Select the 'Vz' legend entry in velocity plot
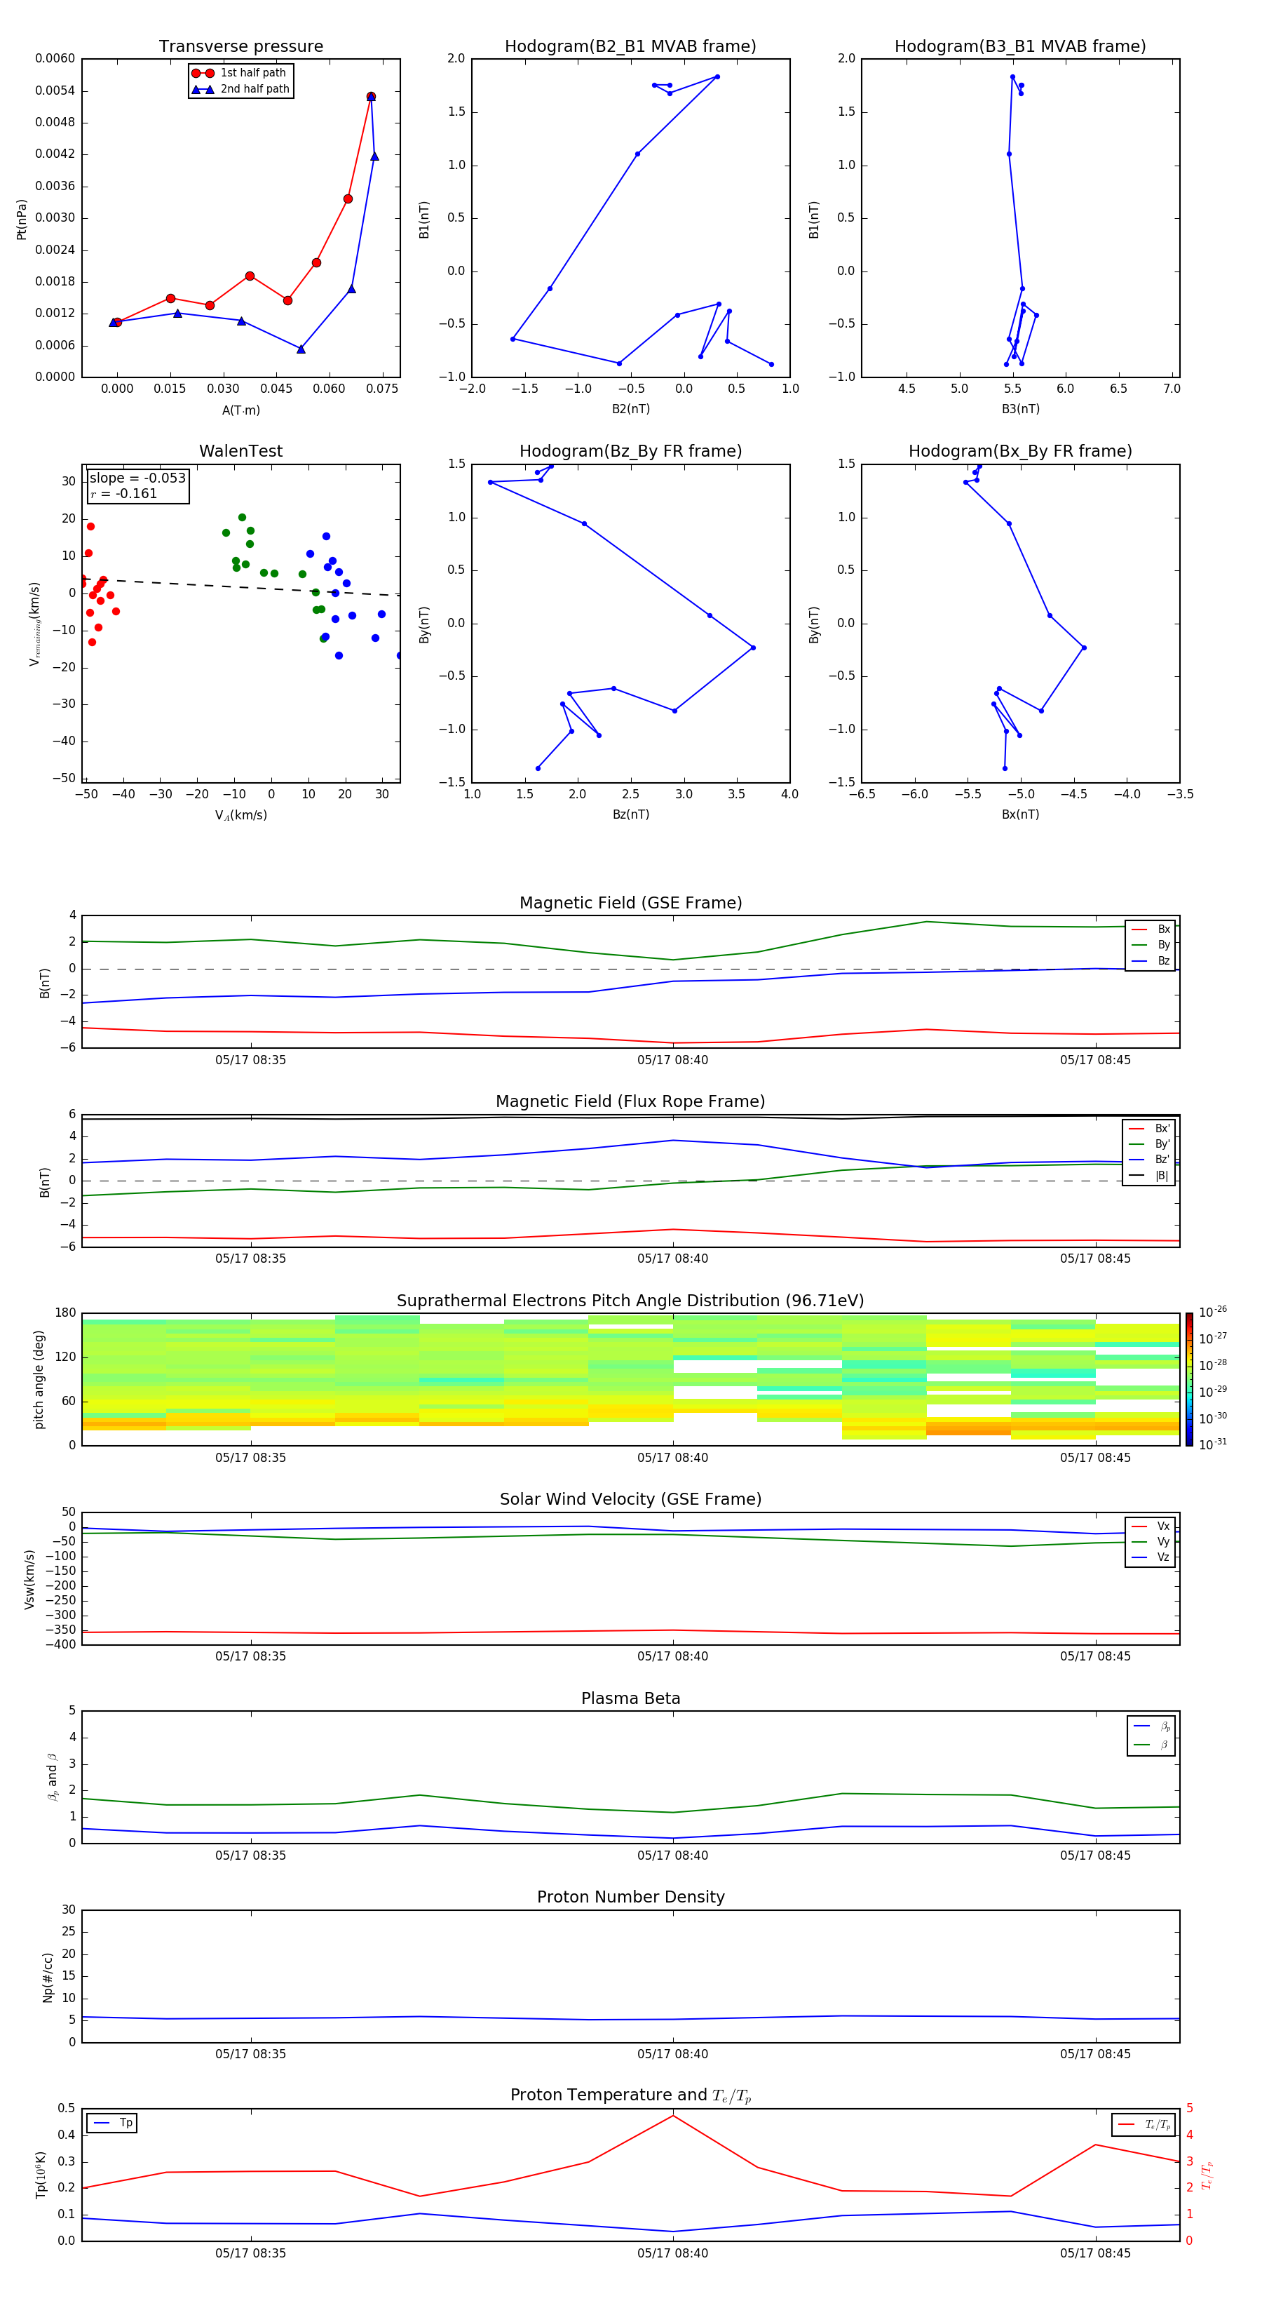Viewport: 1262px width, 2315px height. tap(1151, 1557)
